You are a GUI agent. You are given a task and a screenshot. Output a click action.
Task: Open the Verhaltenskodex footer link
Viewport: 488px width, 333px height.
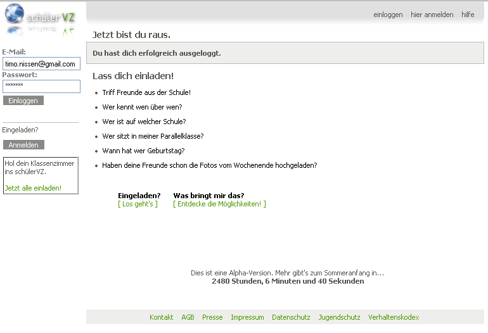pos(394,317)
